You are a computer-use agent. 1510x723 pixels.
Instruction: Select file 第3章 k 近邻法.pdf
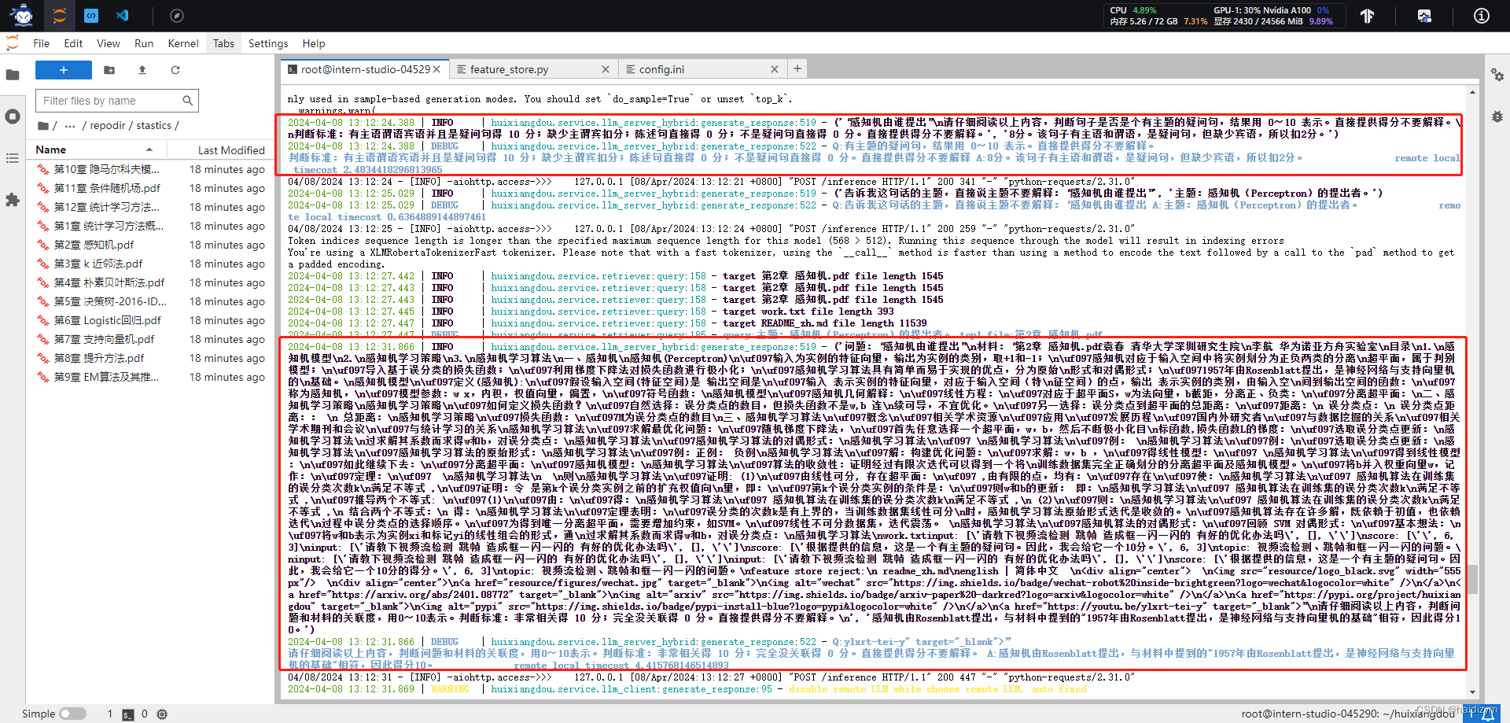pos(152,264)
